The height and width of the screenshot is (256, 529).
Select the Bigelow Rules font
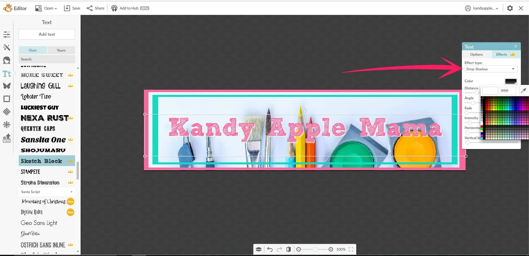click(47, 212)
